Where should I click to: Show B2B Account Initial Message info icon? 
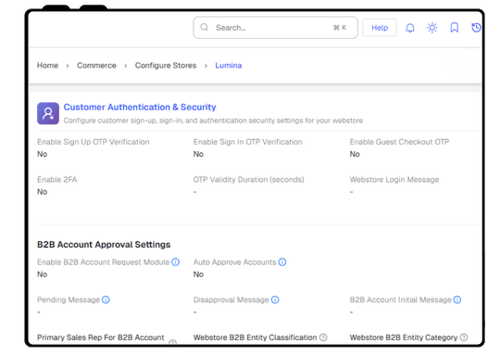click(457, 299)
